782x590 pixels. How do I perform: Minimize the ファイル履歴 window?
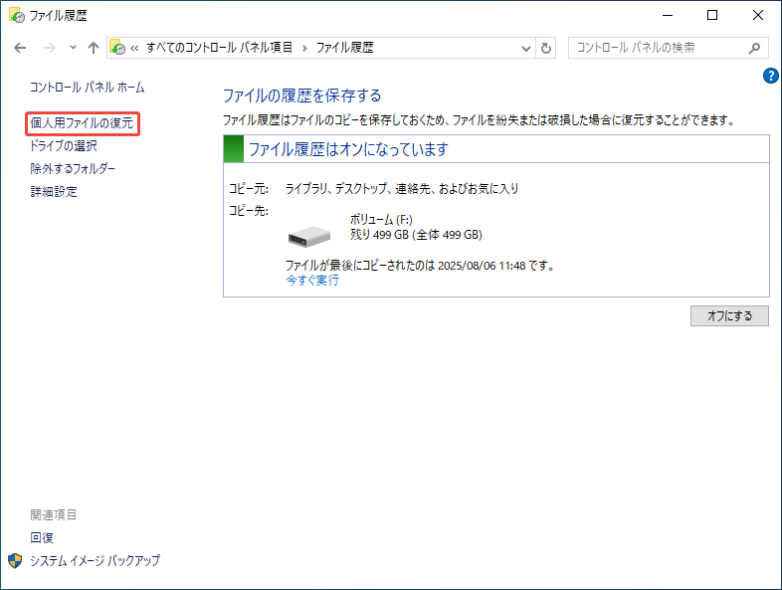pyautogui.click(x=668, y=16)
